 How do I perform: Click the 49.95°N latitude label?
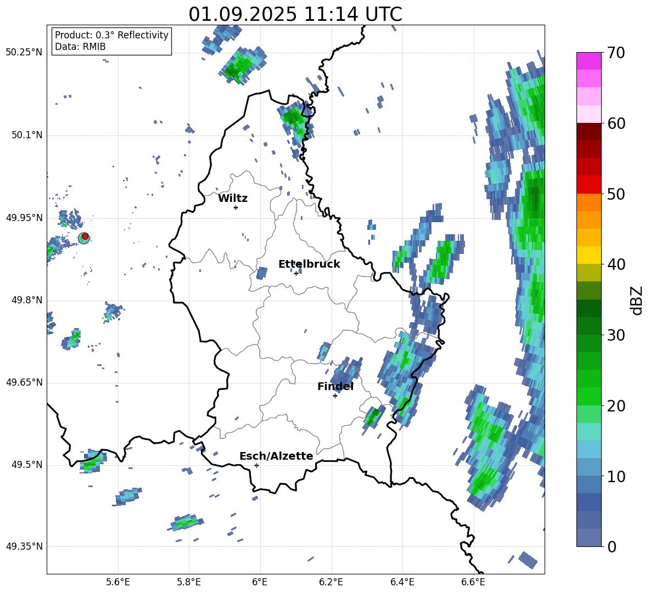pos(24,218)
